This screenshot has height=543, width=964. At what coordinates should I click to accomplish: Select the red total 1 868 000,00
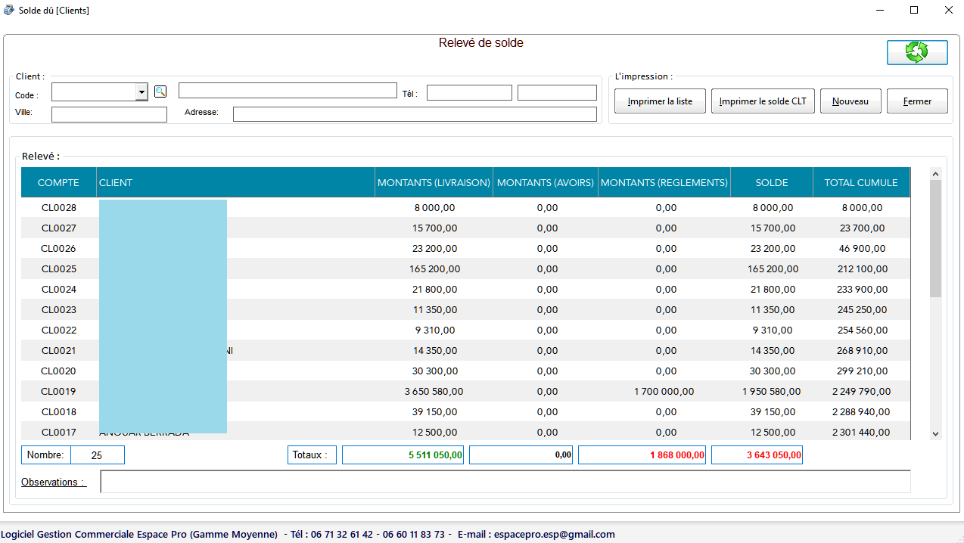click(x=642, y=455)
